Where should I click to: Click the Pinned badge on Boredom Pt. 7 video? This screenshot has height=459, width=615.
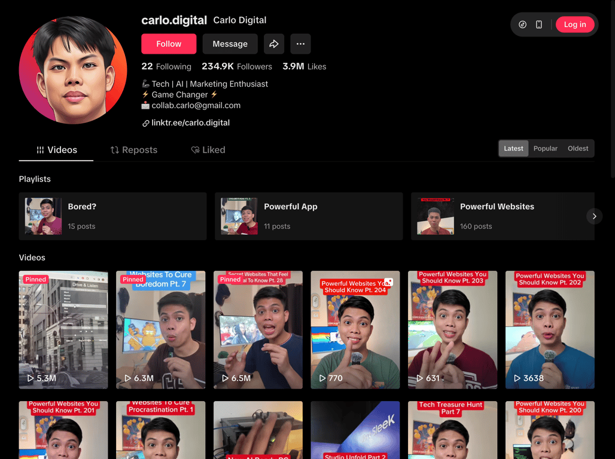tap(133, 280)
